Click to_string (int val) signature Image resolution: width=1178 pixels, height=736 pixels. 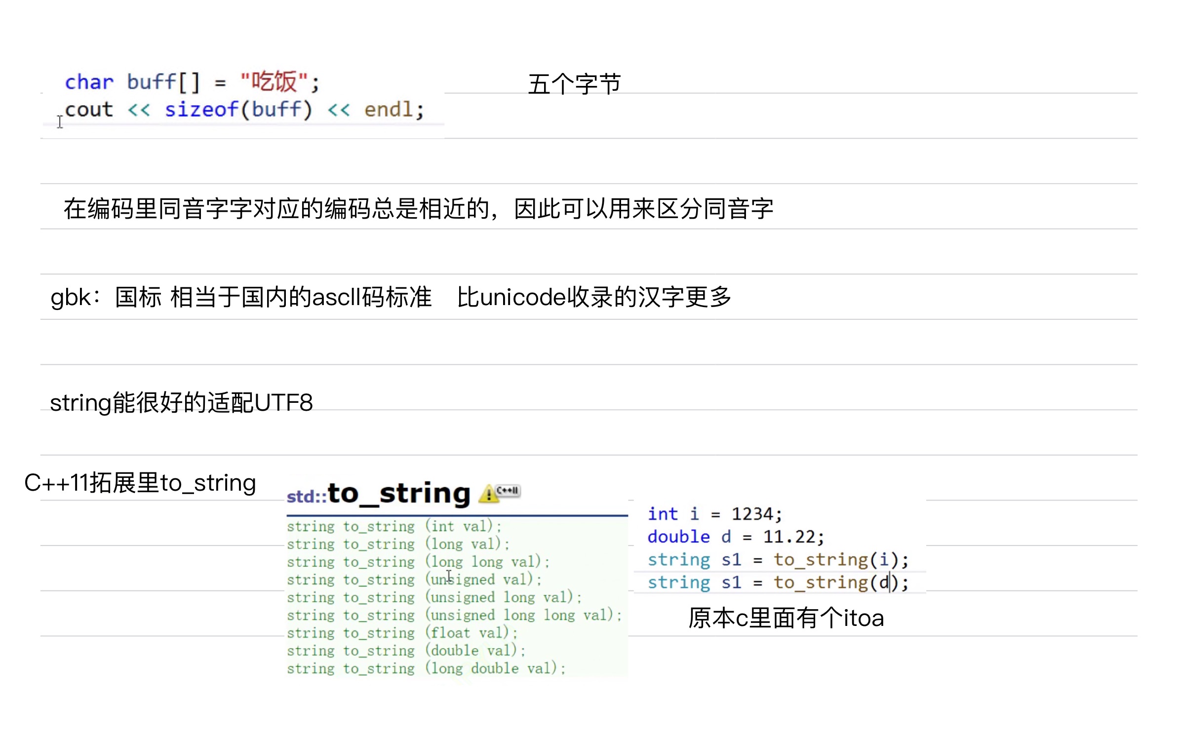pyautogui.click(x=394, y=526)
